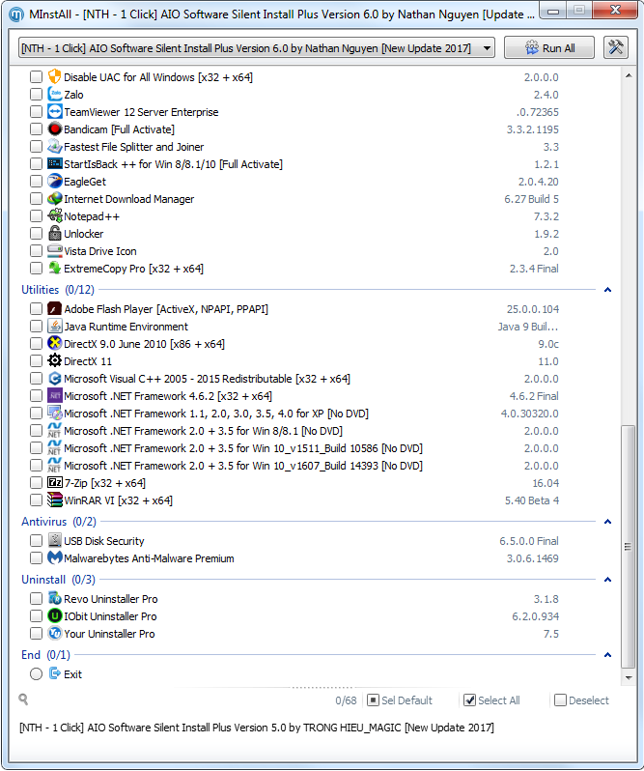Collapse the Utilities group
This screenshot has width=644, height=771.
607,290
